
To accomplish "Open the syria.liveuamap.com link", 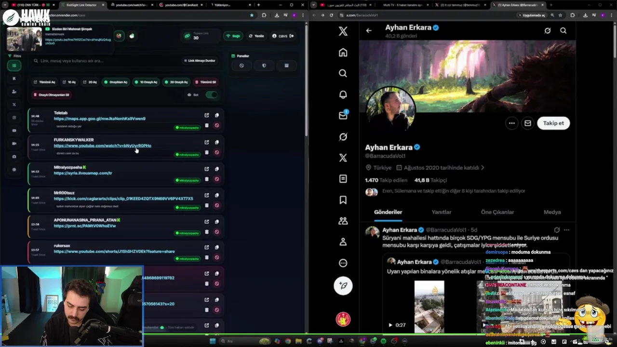I will (83, 173).
